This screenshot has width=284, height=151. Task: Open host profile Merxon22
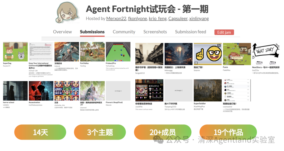tap(116, 19)
